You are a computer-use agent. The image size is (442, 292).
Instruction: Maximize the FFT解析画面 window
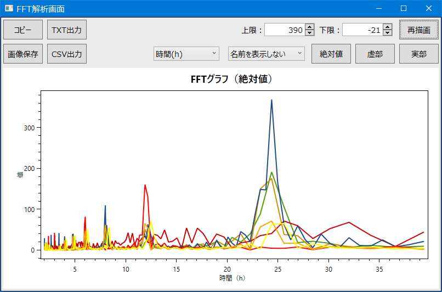pyautogui.click(x=404, y=8)
